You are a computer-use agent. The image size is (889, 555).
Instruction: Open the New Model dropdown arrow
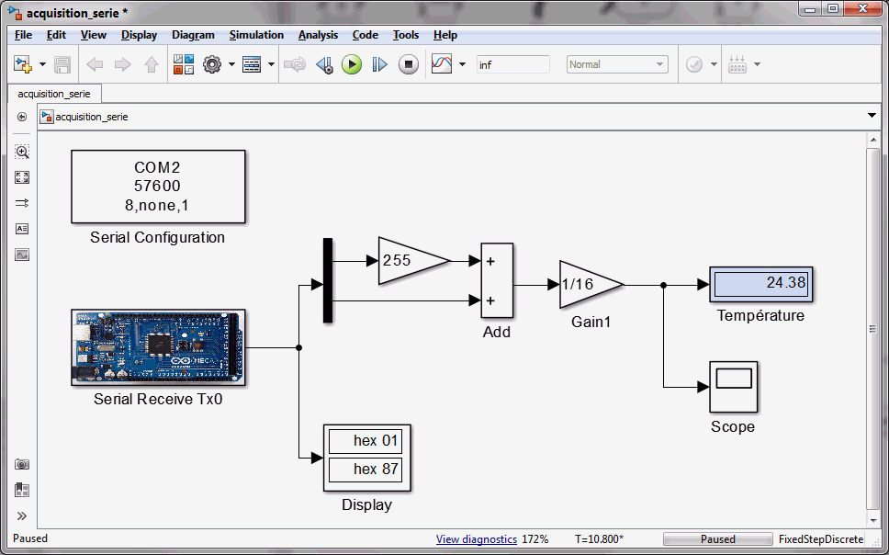click(x=42, y=64)
